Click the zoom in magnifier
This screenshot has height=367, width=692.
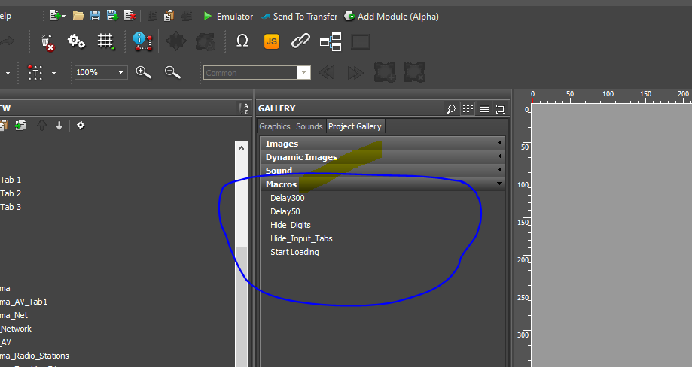pyautogui.click(x=143, y=72)
